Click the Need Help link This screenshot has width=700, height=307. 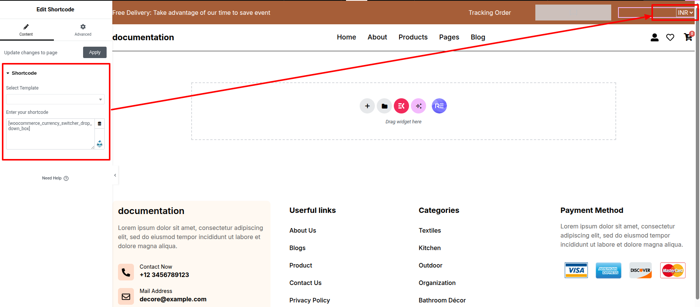coord(55,178)
